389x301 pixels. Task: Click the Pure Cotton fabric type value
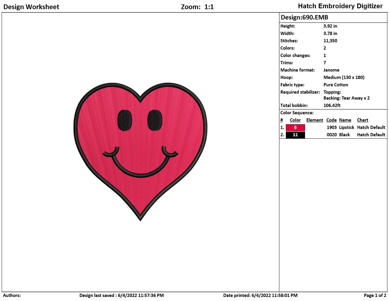(x=335, y=85)
